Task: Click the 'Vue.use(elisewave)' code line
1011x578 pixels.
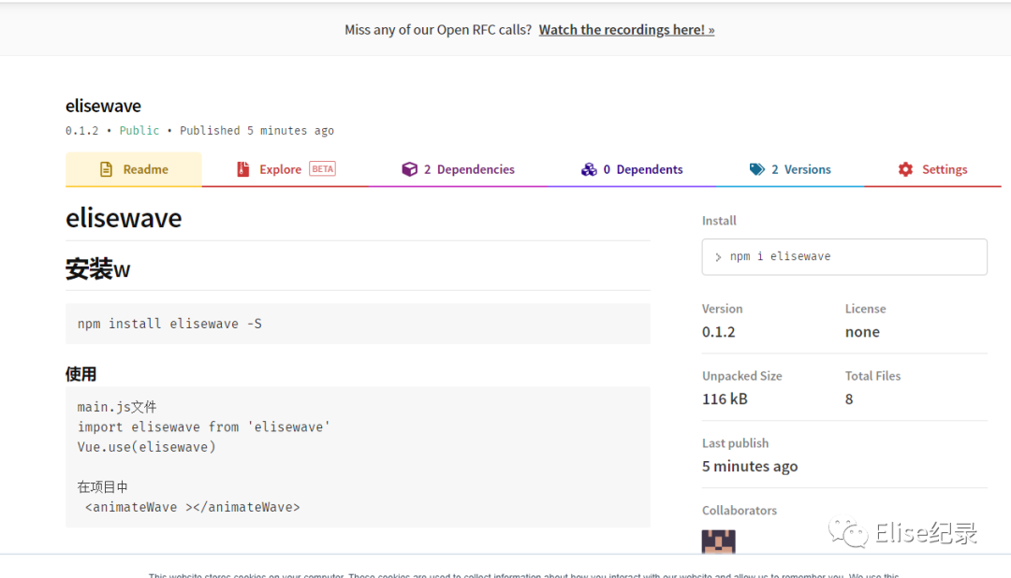Action: coord(146,446)
